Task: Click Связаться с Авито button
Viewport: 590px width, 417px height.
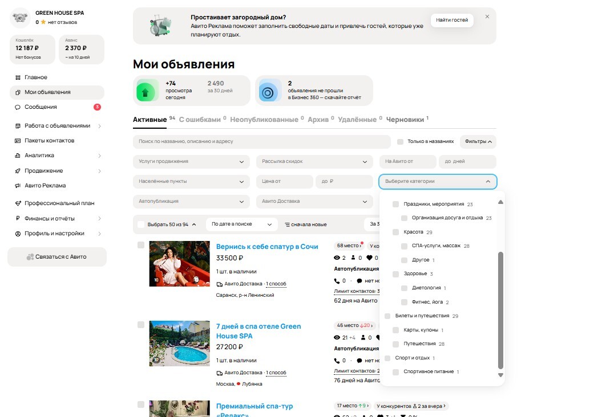Action: (x=57, y=257)
